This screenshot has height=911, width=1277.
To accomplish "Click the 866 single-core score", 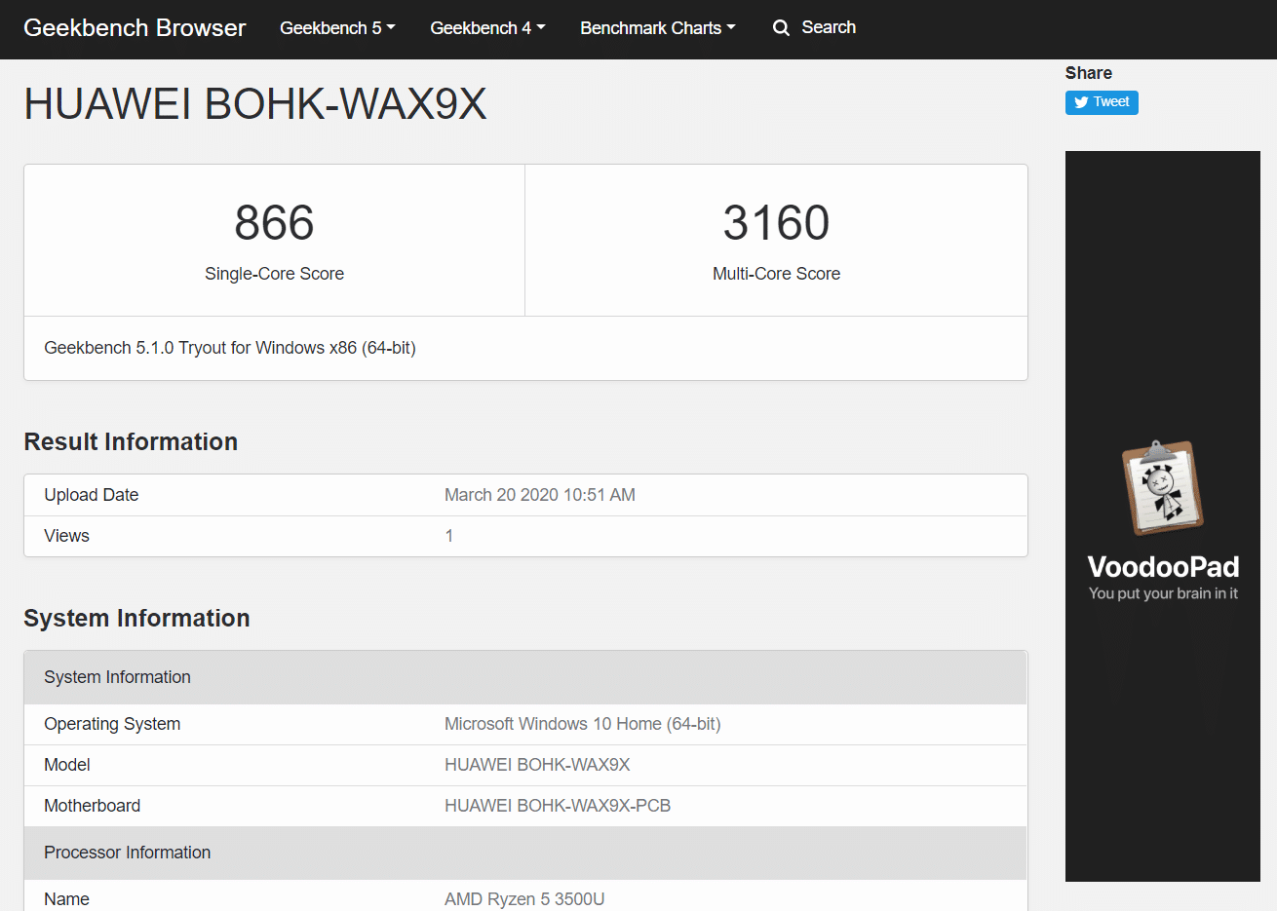I will 274,223.
